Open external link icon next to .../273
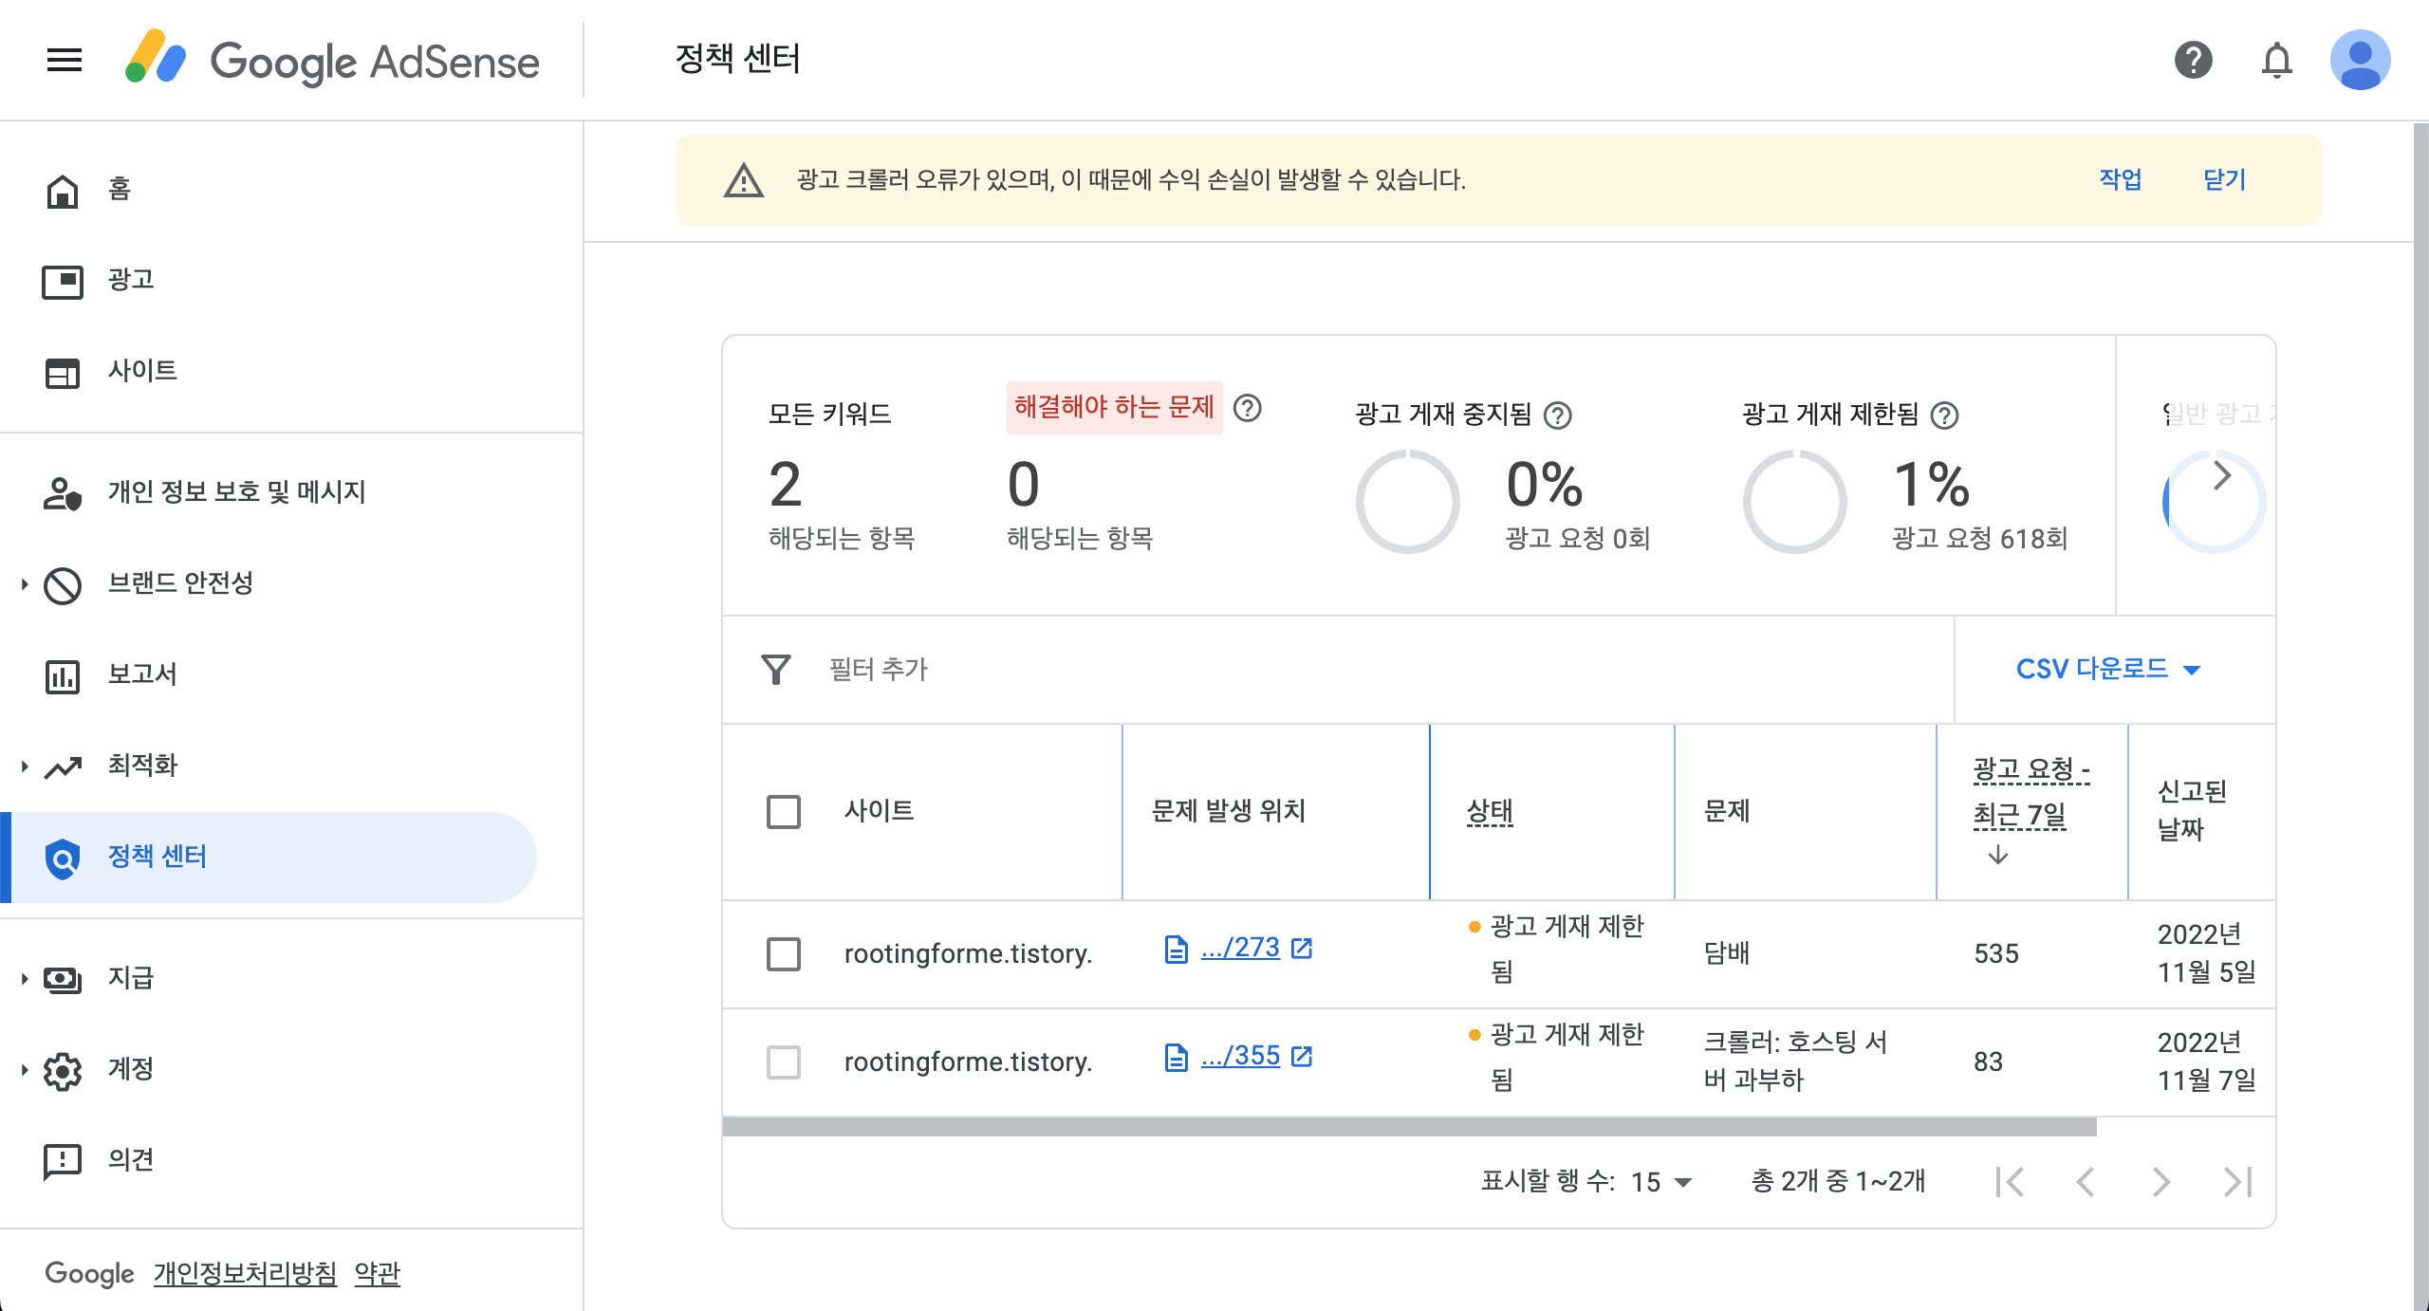2429x1311 pixels. pyautogui.click(x=1302, y=949)
